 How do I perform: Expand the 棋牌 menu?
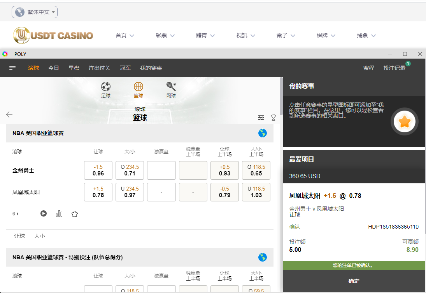pos(326,35)
